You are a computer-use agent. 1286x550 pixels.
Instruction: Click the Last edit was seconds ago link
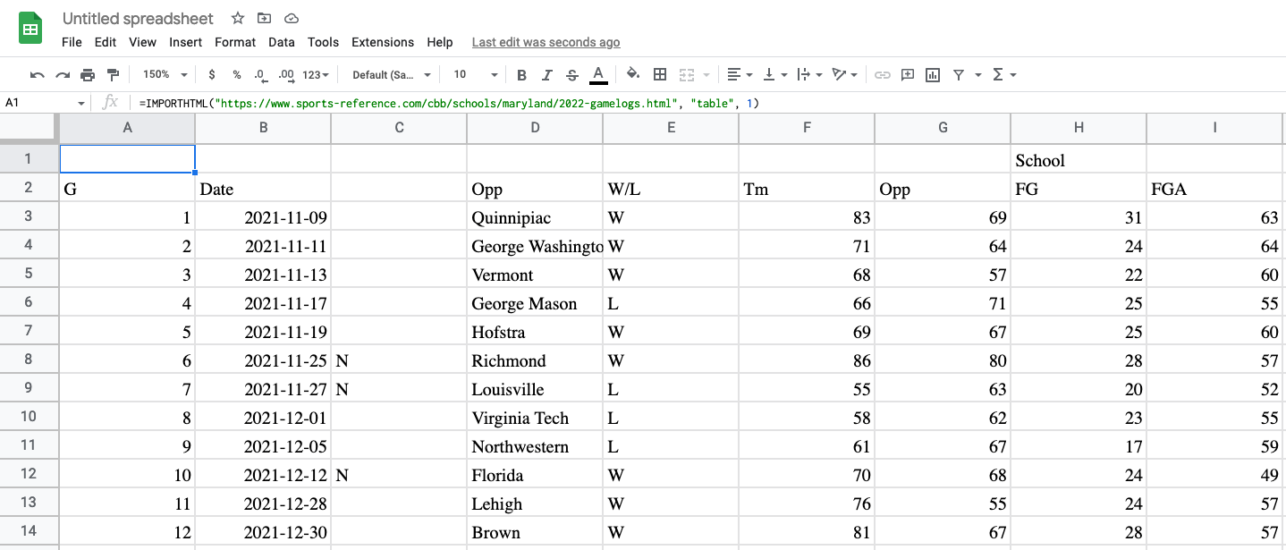(546, 42)
